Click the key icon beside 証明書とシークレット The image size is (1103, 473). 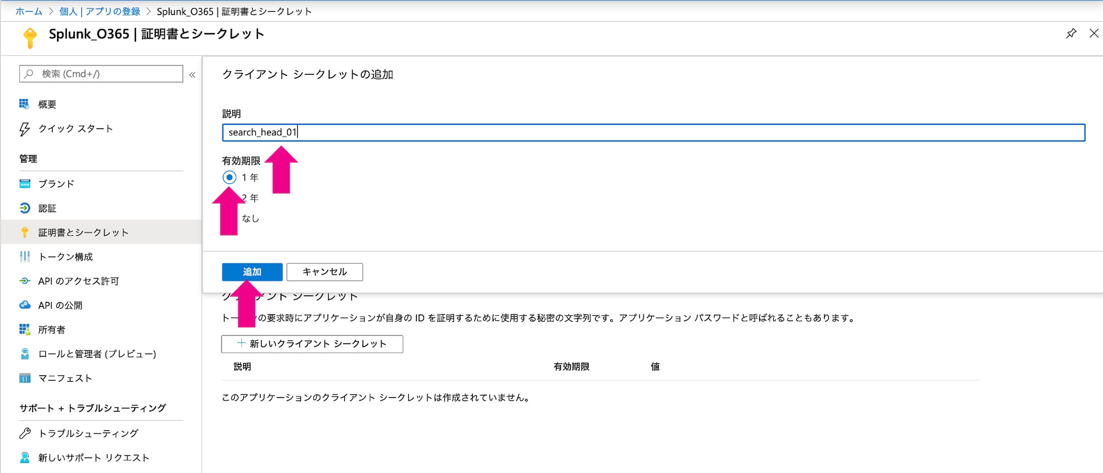[x=24, y=232]
